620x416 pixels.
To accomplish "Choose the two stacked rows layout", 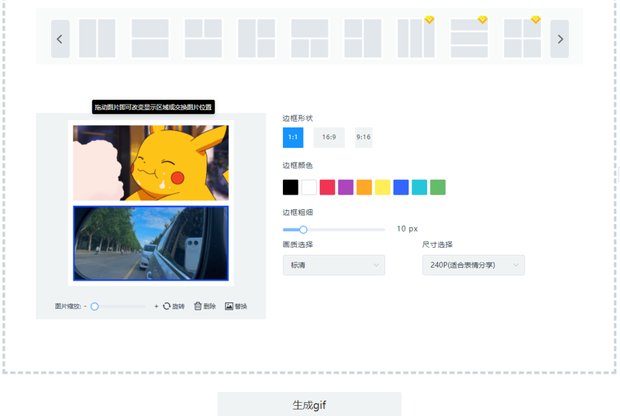I will [150, 38].
